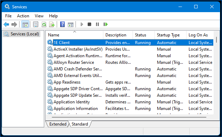
Task: Stop the service with the square icon
Action: (x=89, y=24)
